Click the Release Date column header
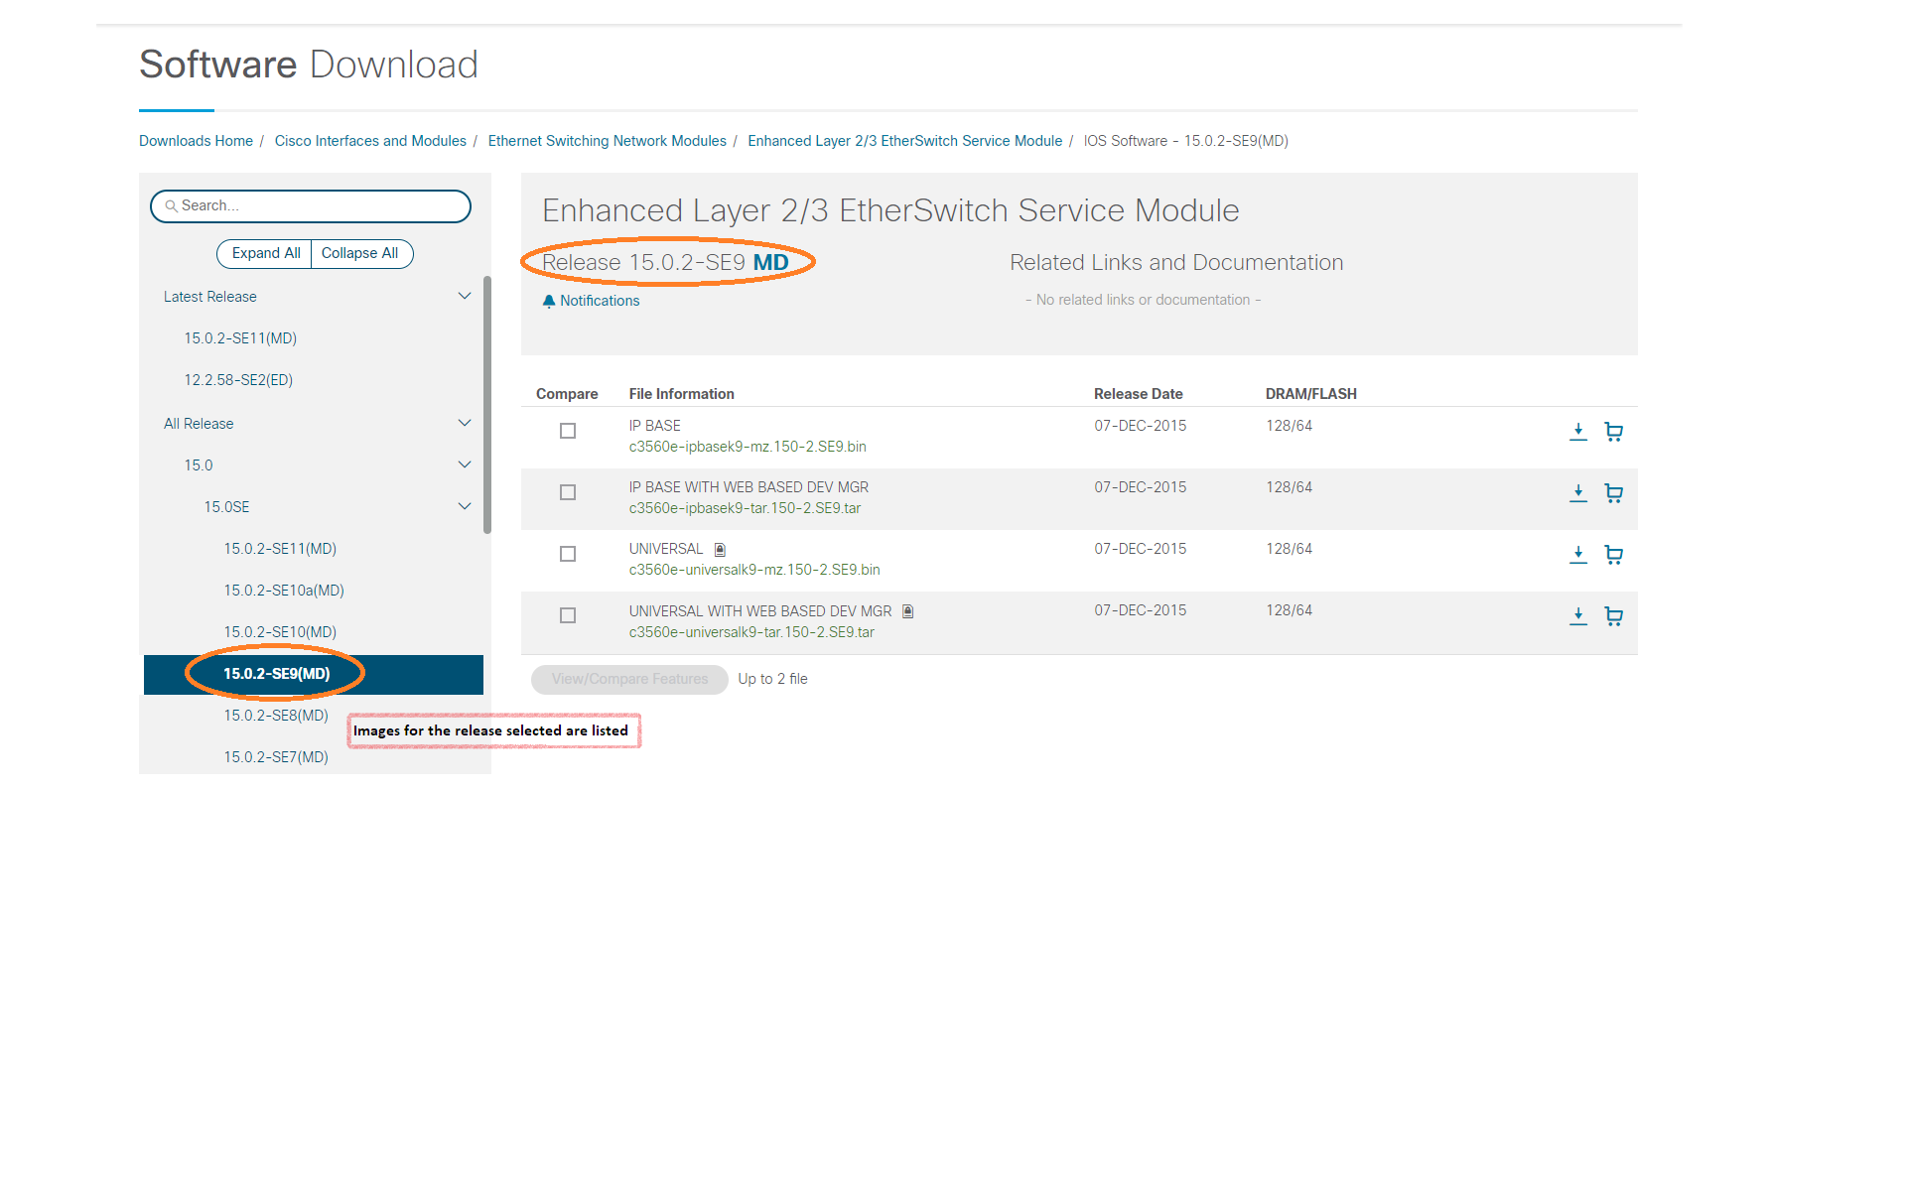Screen dimensions: 1906x1191 [x=1138, y=394]
